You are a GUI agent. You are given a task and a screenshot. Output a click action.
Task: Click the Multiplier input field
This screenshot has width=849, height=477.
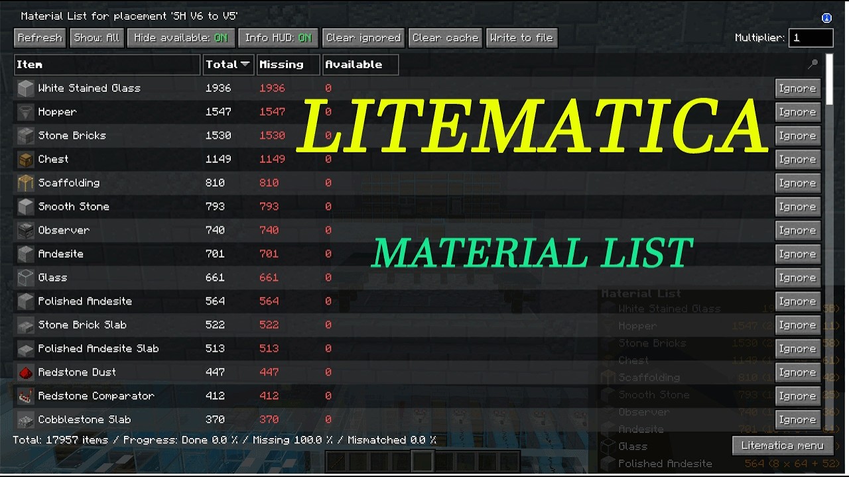pos(811,38)
